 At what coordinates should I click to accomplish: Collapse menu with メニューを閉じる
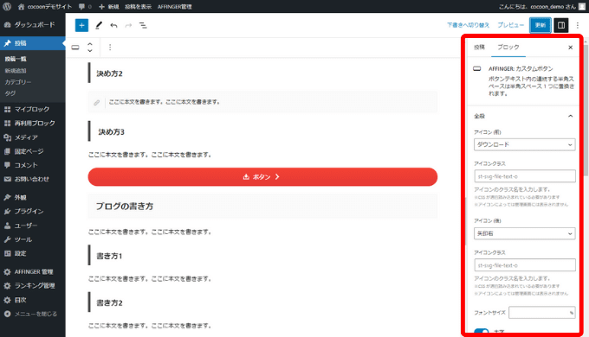[33, 314]
